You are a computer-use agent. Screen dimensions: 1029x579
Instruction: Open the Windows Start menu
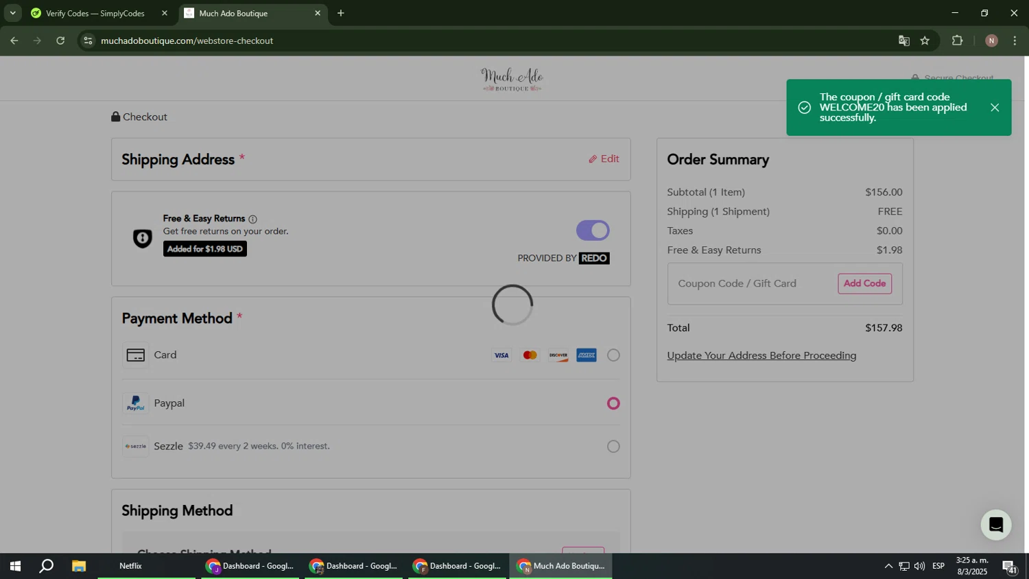point(14,566)
